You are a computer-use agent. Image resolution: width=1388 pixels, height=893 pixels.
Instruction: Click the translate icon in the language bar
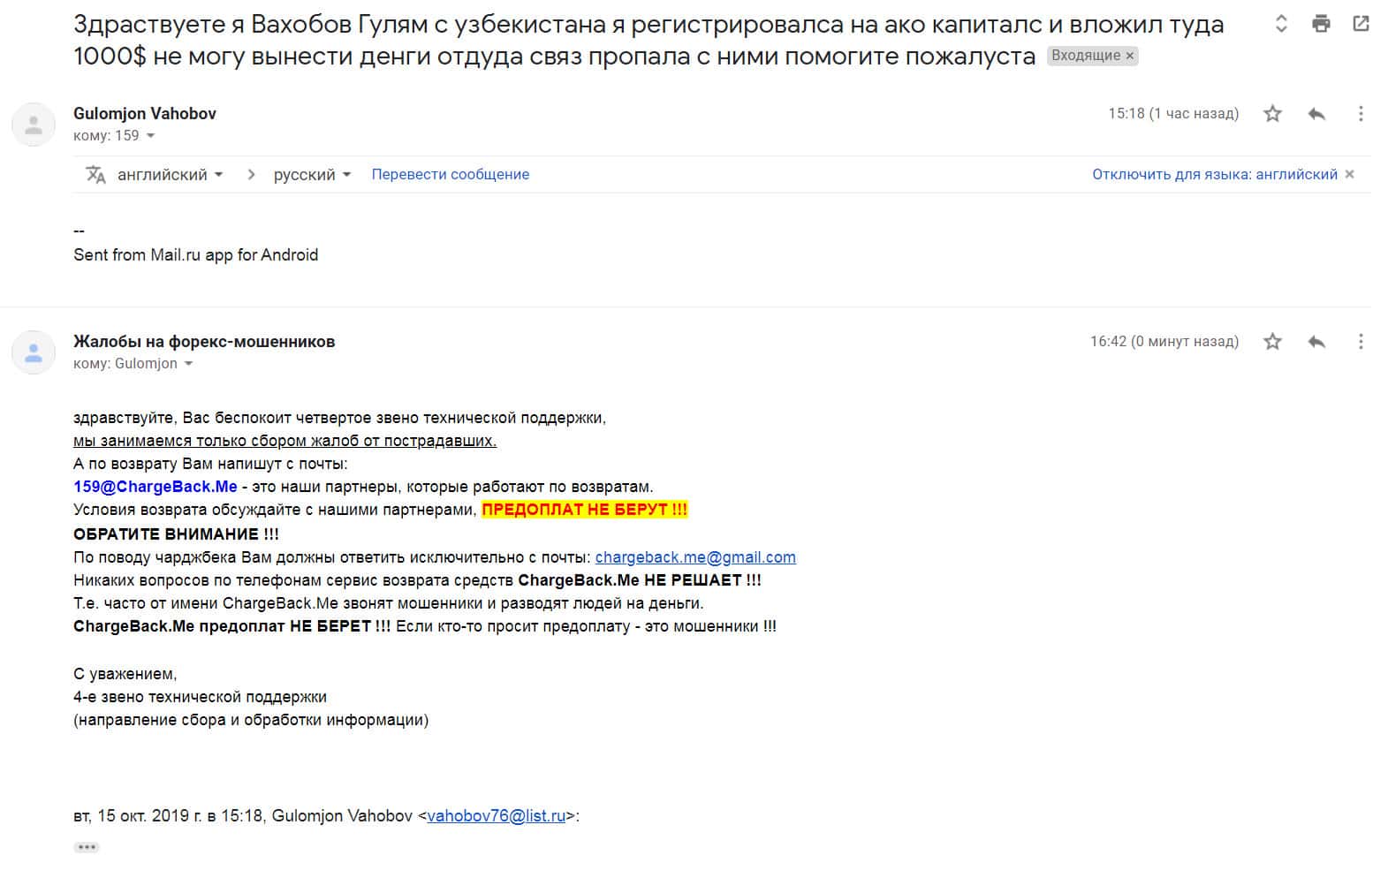95,175
